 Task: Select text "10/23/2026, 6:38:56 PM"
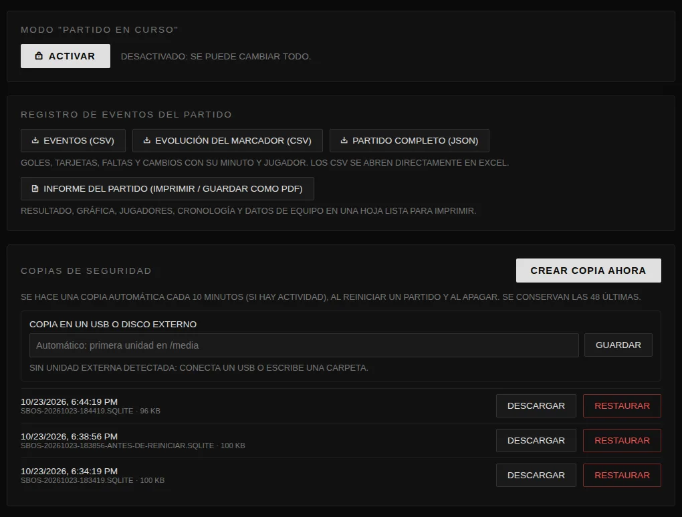tap(69, 437)
